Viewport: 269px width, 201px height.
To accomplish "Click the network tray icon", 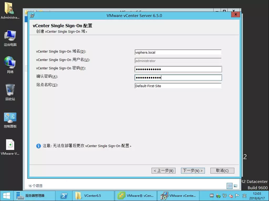I will 224,196.
